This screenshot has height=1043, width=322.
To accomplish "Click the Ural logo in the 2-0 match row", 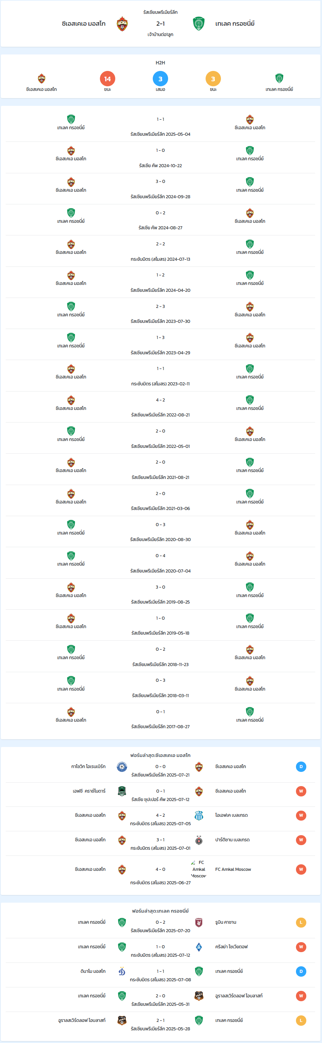I will click(x=199, y=995).
